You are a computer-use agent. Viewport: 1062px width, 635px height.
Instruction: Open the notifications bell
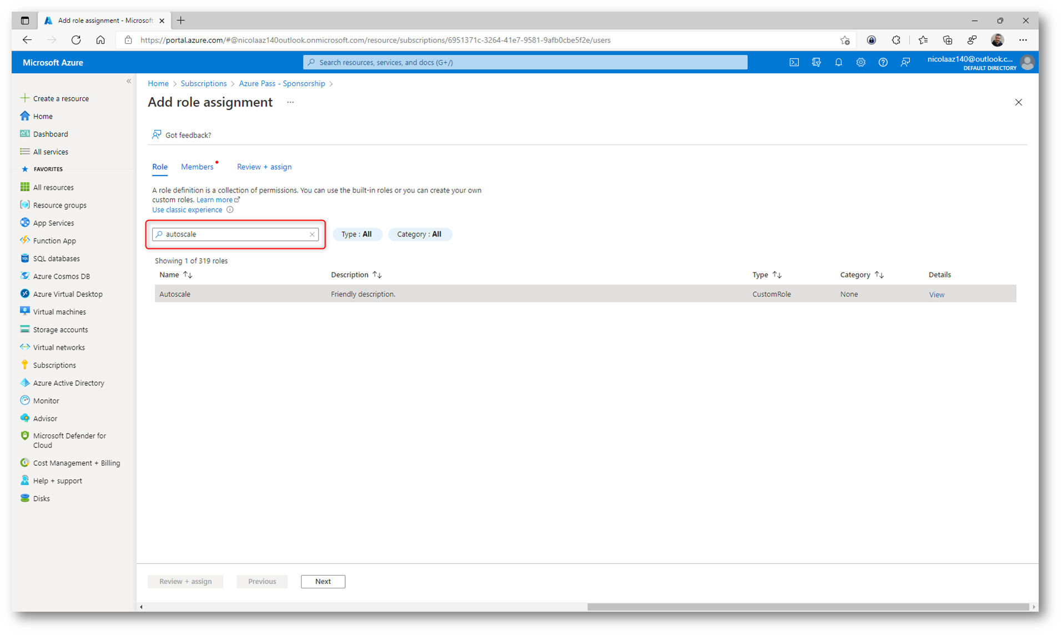pyautogui.click(x=838, y=63)
